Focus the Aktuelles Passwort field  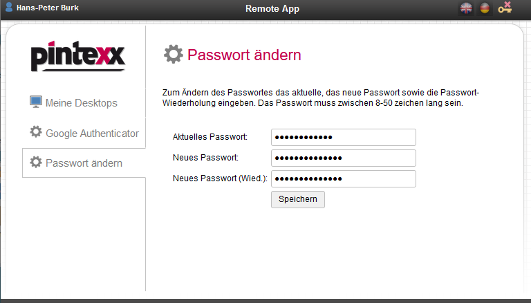pyautogui.click(x=343, y=138)
